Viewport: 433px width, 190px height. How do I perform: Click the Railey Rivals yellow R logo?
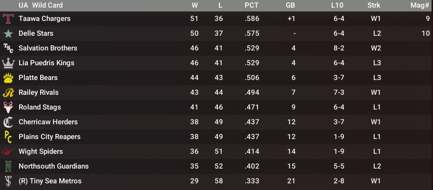click(x=8, y=93)
